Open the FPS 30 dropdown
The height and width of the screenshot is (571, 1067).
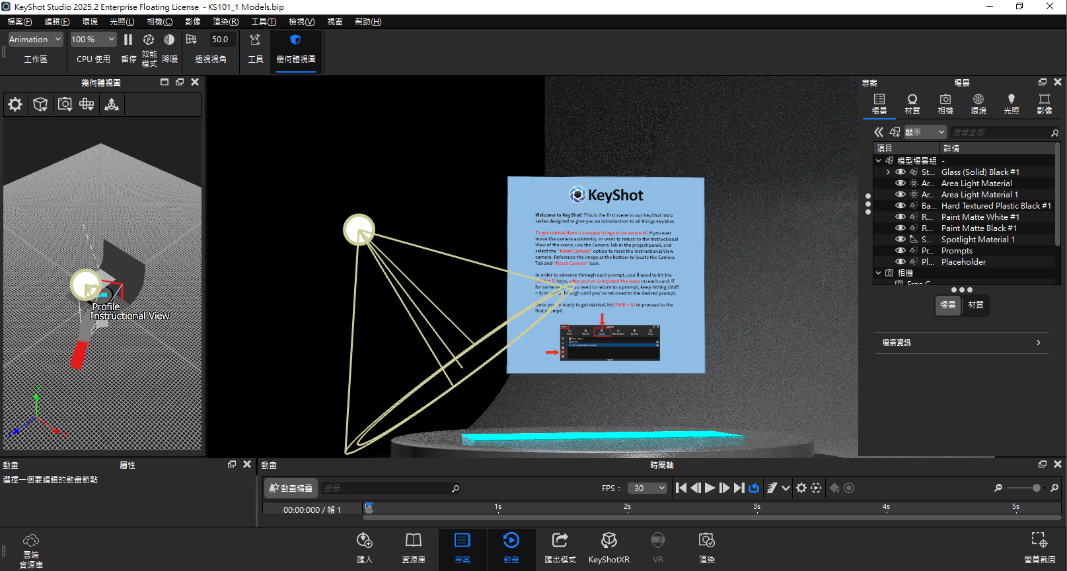pos(647,488)
